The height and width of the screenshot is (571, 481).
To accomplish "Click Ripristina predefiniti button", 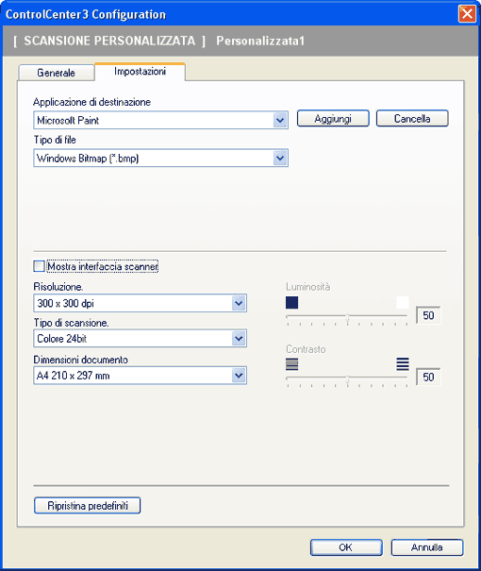I will (x=88, y=506).
